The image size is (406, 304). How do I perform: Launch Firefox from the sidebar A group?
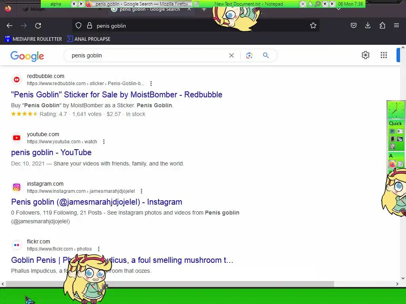[x=392, y=163]
